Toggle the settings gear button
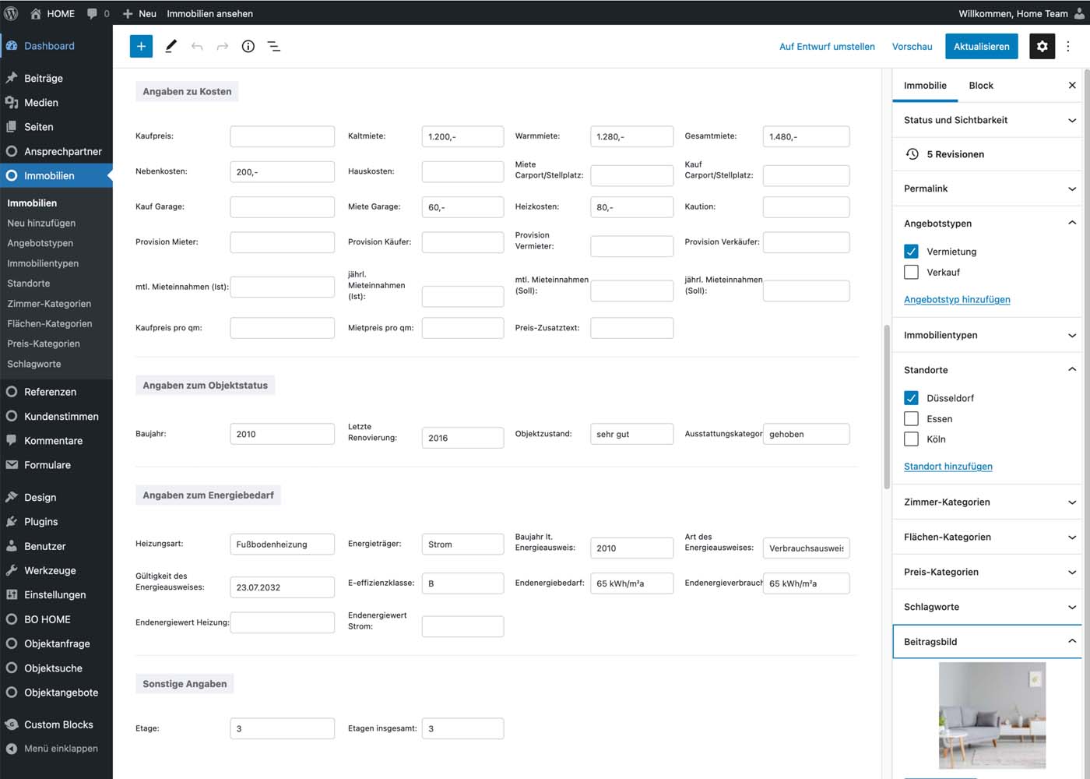Screen dimensions: 1090x779 [x=1043, y=46]
